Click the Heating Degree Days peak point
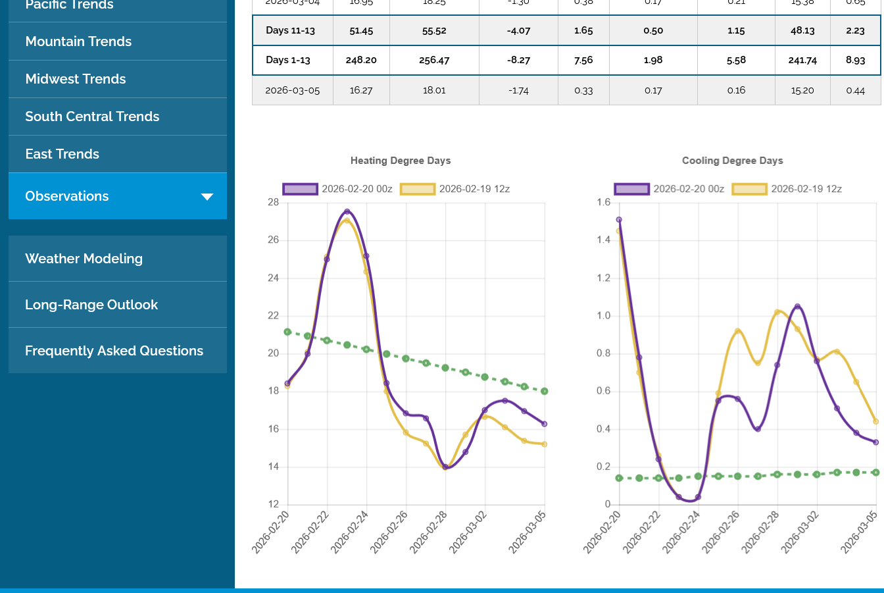This screenshot has width=884, height=593. click(347, 211)
